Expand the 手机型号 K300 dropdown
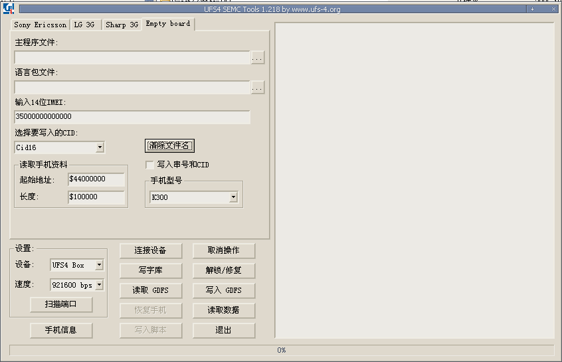562x362 pixels. 233,197
